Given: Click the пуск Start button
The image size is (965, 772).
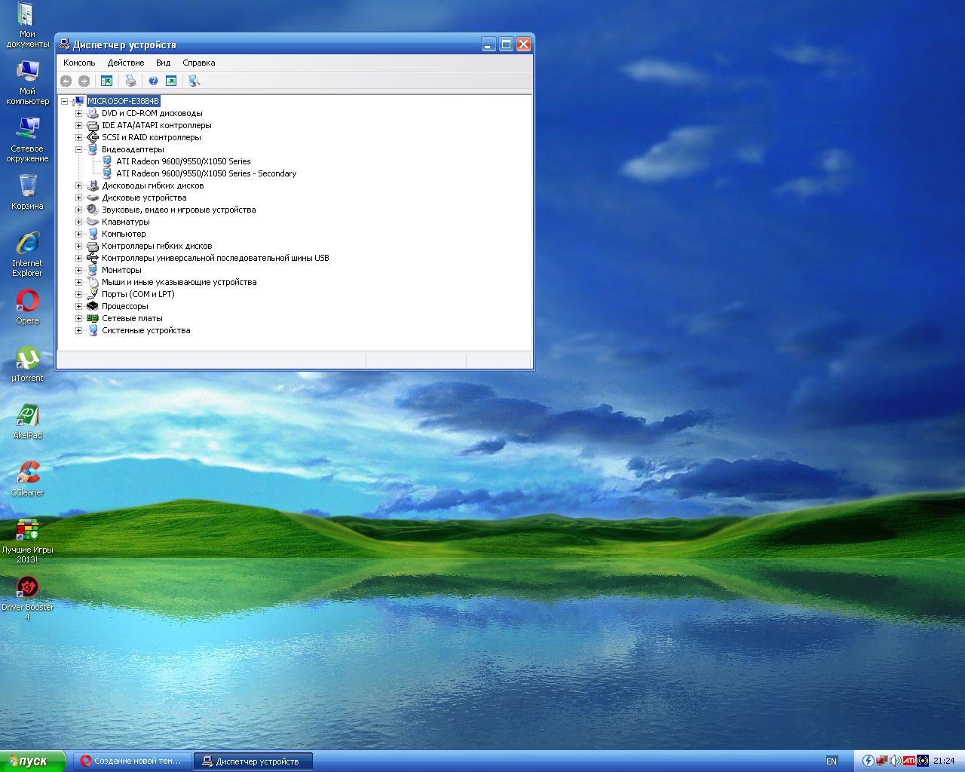Looking at the screenshot, I should click(x=32, y=761).
